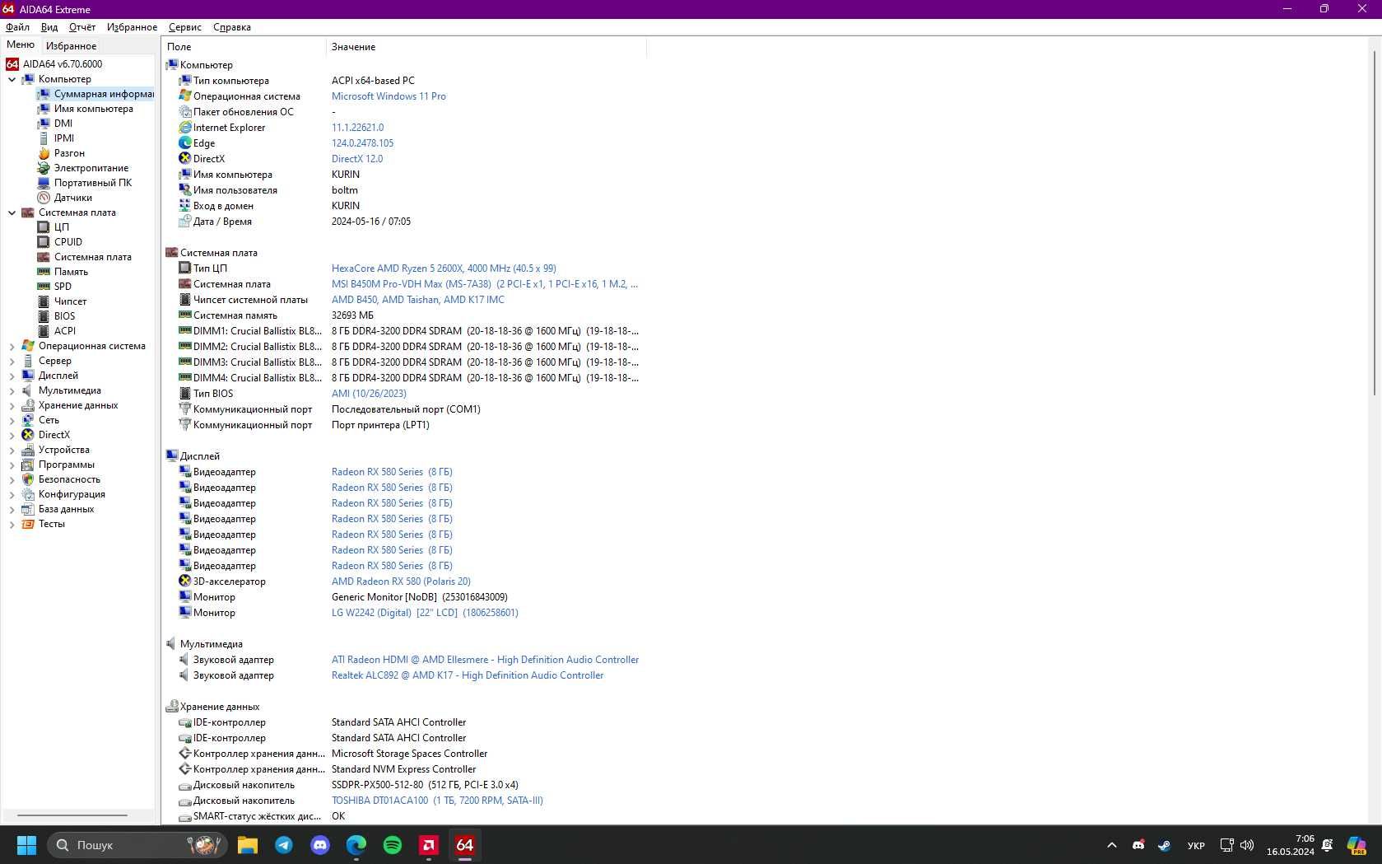Select the AIDA64 v6.70.6000 root node
The height and width of the screenshot is (864, 1382).
pos(63,64)
